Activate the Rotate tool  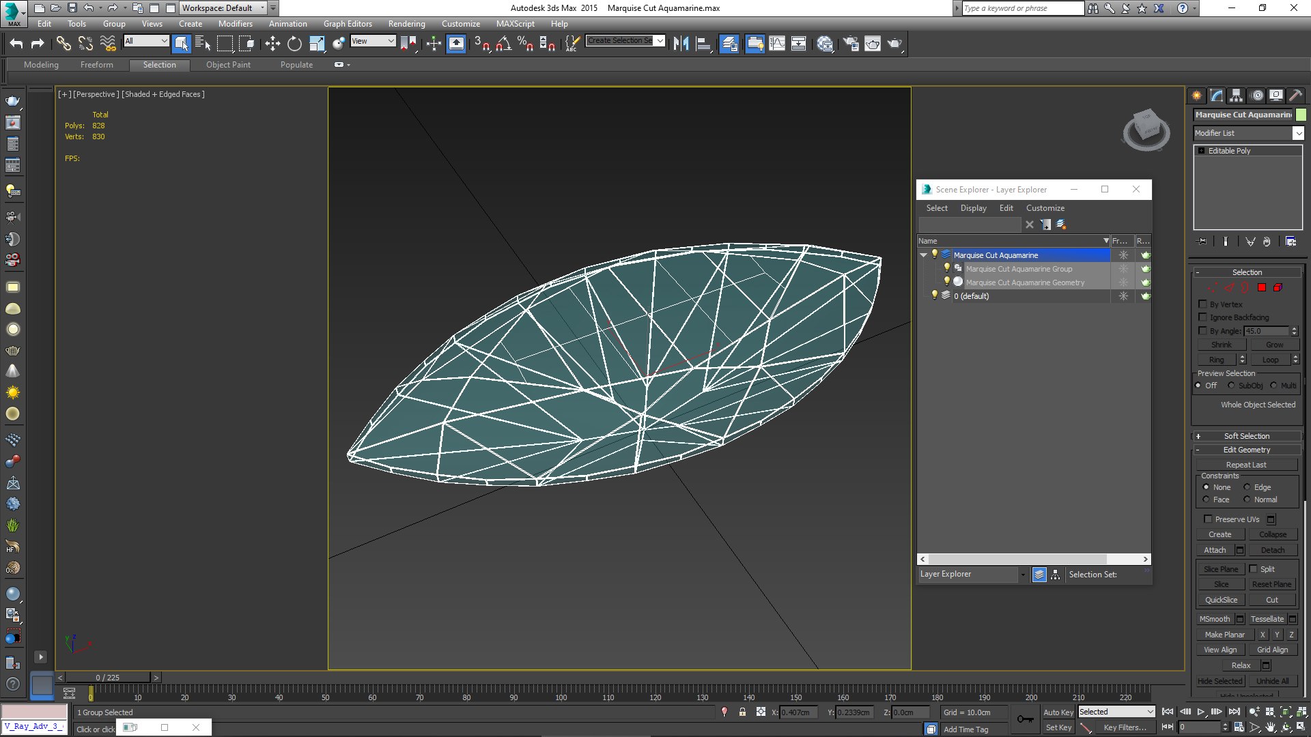tap(294, 44)
